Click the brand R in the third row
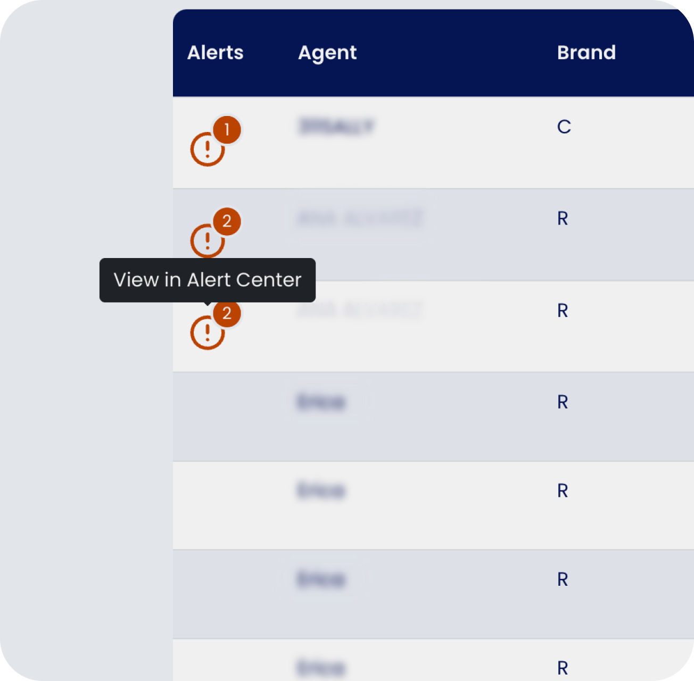The width and height of the screenshot is (694, 681). click(563, 310)
